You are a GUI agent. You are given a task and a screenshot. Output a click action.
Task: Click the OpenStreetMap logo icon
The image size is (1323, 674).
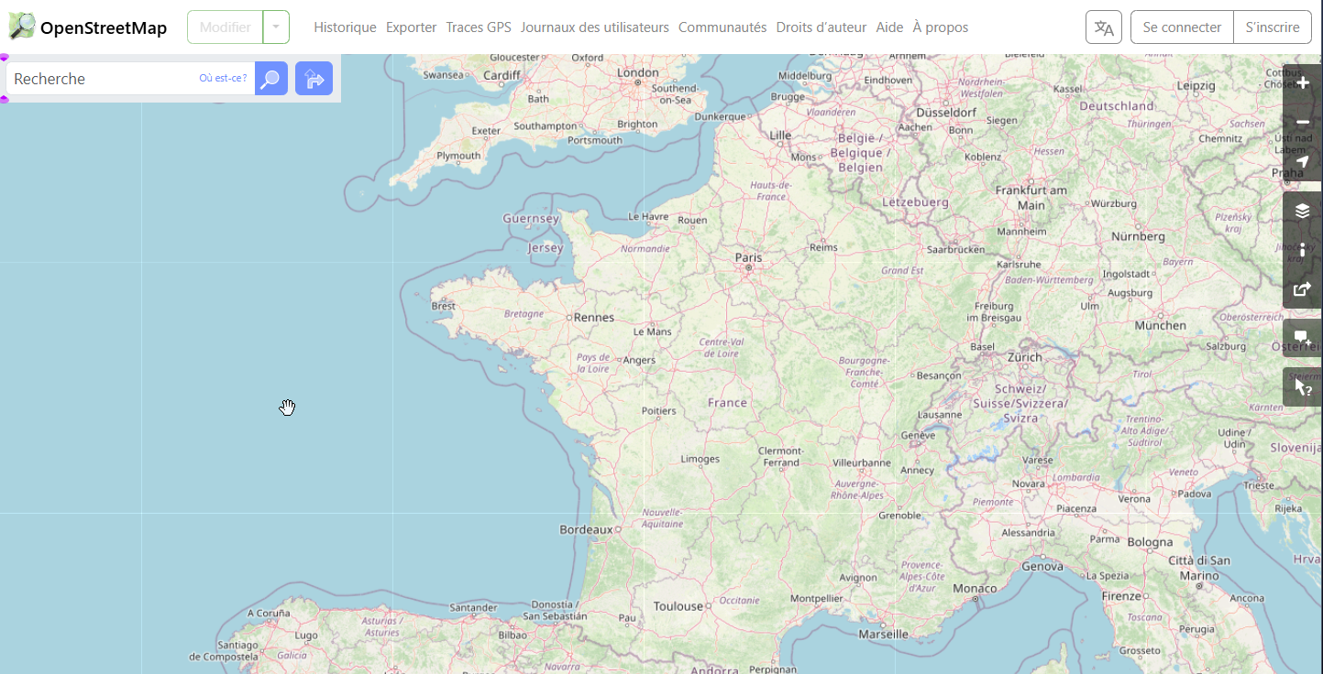22,27
